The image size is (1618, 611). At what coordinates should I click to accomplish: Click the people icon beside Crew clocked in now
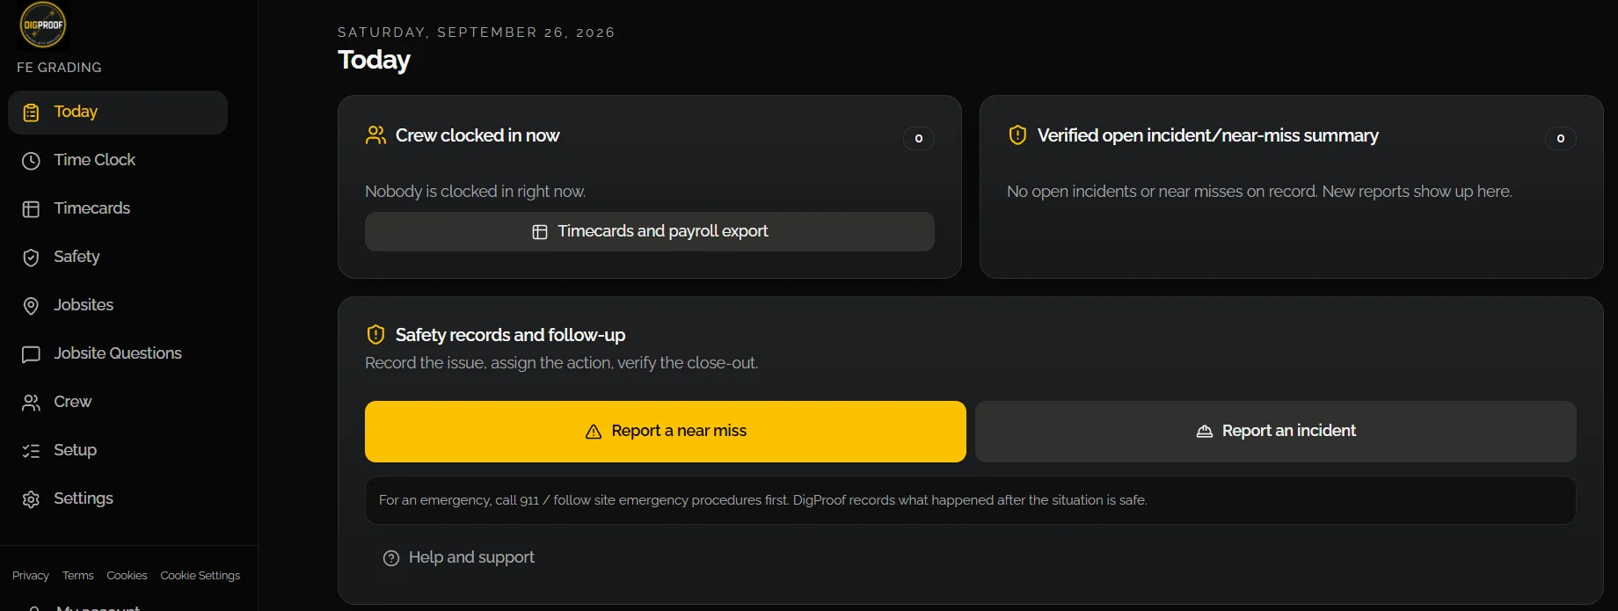pos(375,135)
